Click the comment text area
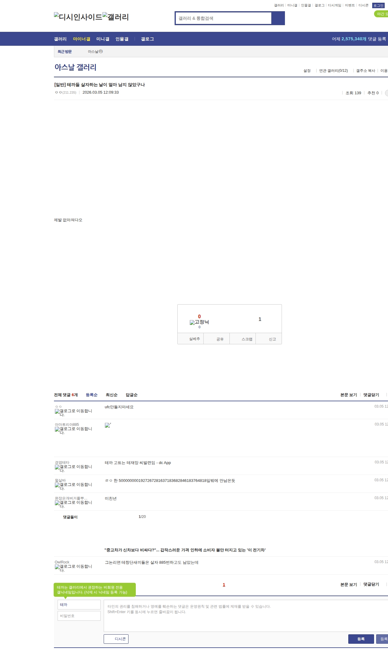This screenshot has width=388, height=651. click(246, 616)
